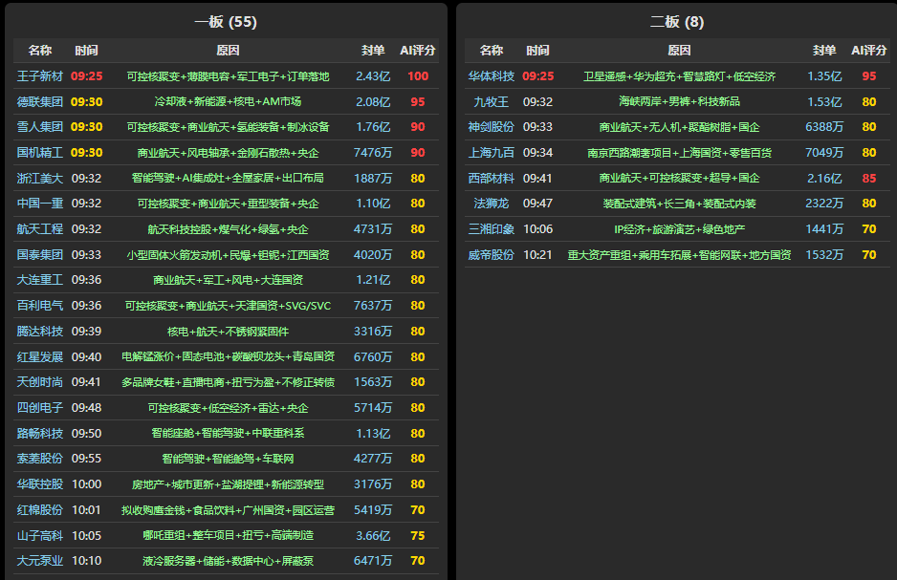Sort by 封单 header in 二板 panel
The width and height of the screenshot is (897, 580).
823,50
